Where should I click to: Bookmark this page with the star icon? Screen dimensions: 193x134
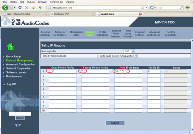pyautogui.click(x=143, y=8)
